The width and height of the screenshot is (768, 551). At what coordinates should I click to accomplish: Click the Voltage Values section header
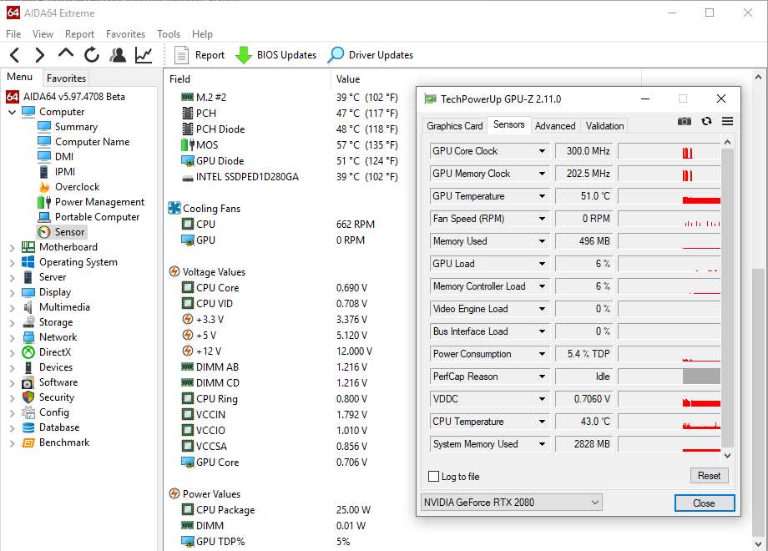pos(207,272)
